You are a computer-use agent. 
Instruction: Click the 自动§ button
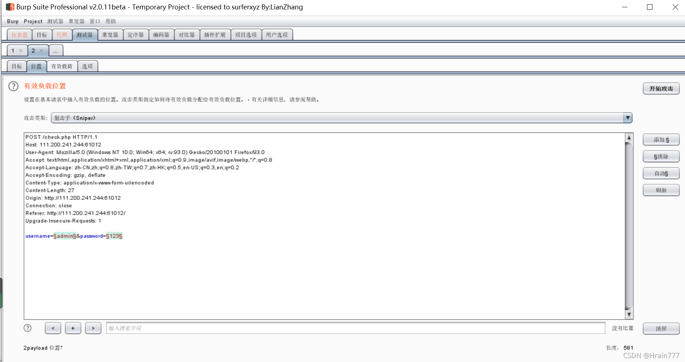(661, 173)
